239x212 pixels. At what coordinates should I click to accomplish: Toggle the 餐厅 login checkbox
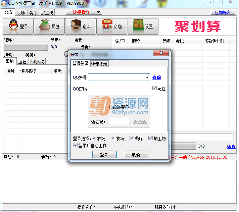[132, 138]
